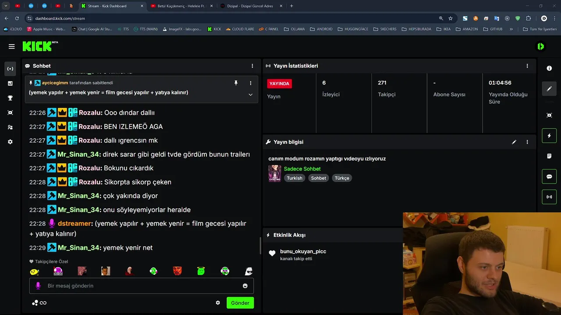
Task: Click the purple microphone icon in message box
Action: 38,286
